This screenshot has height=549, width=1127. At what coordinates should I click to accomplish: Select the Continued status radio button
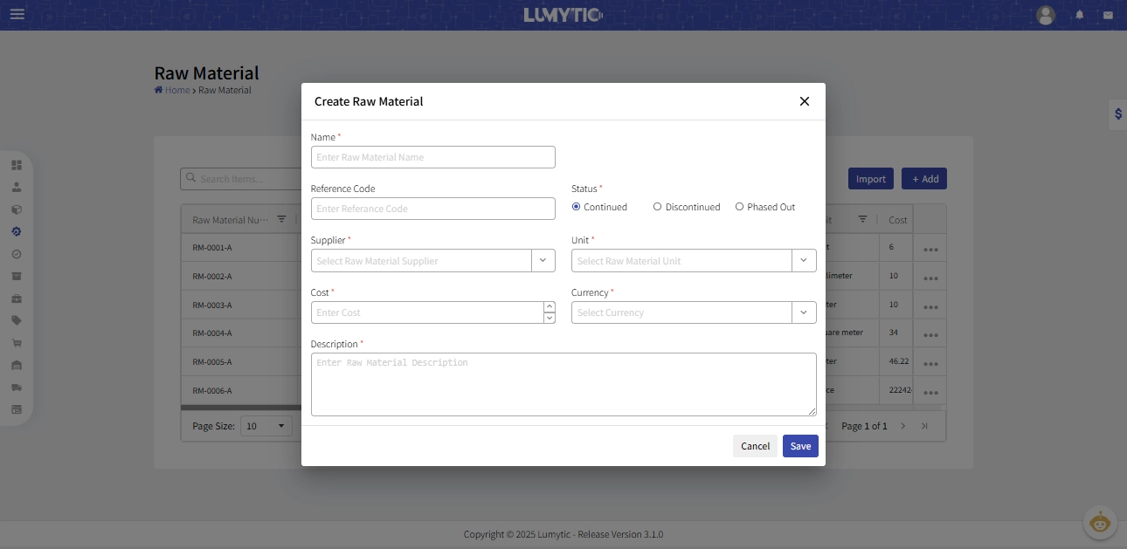click(x=577, y=207)
